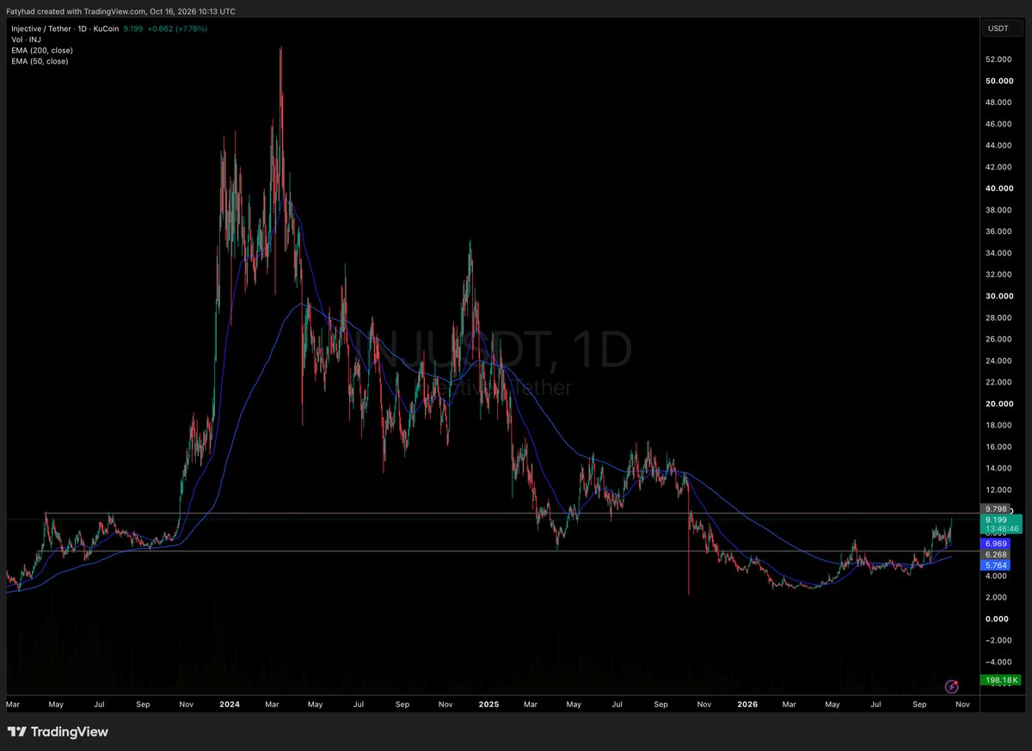The height and width of the screenshot is (751, 1032).
Task: Click the 52.000 price axis label
Action: (998, 59)
